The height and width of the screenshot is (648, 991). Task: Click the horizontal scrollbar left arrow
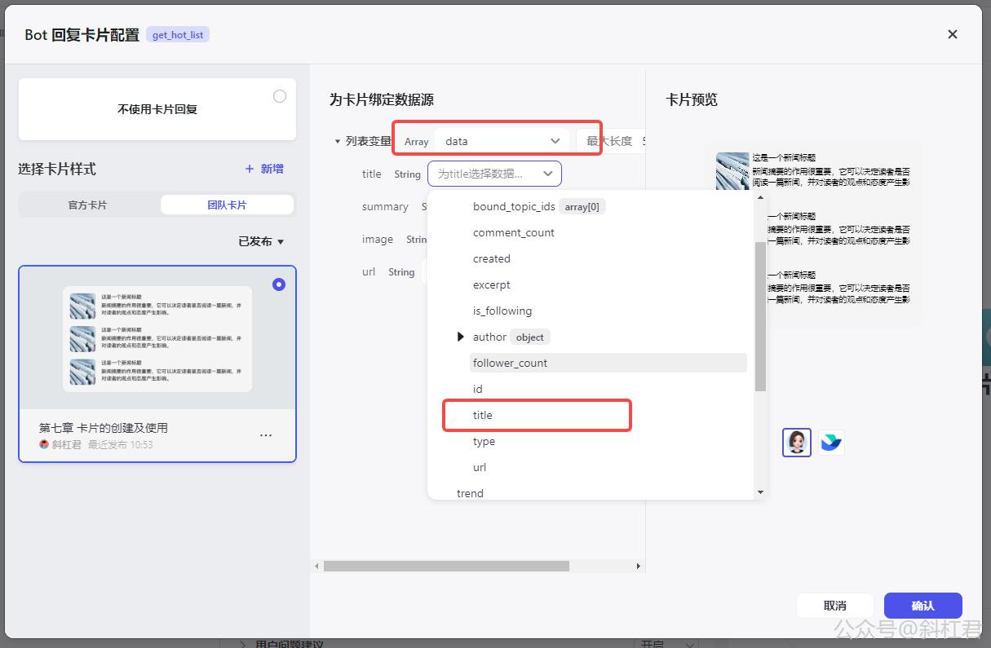[317, 566]
